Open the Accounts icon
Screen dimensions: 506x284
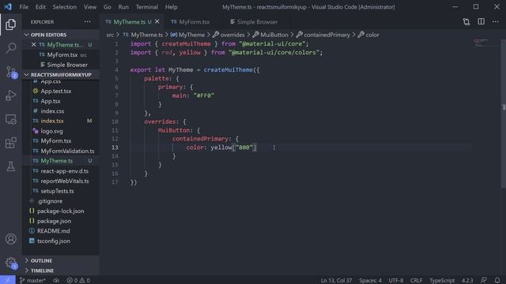point(10,239)
